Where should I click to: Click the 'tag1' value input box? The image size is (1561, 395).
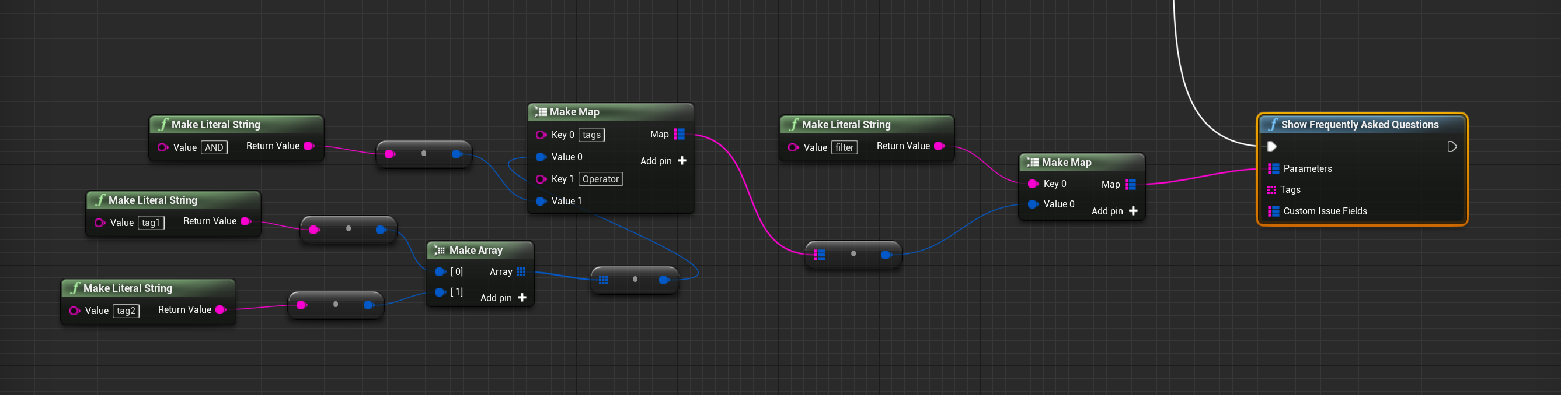(x=150, y=223)
